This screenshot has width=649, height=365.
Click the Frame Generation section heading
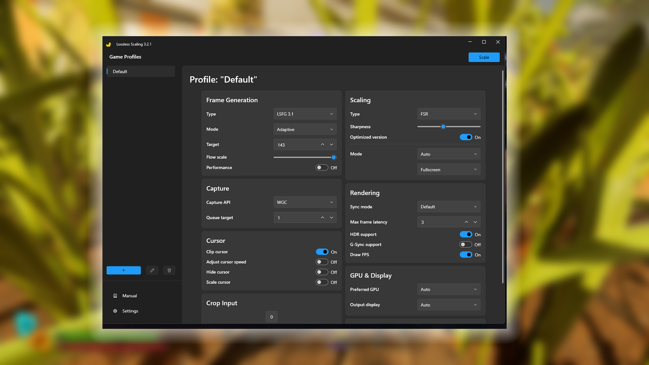232,100
